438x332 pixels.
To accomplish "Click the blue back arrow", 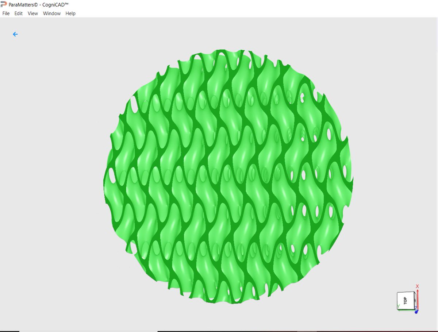I will point(15,34).
